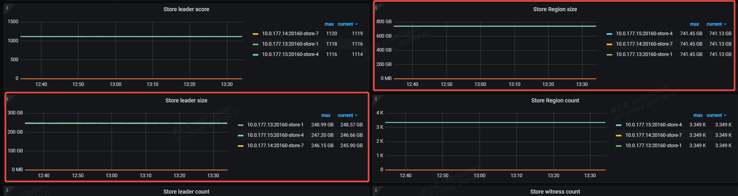Toggle store-7 series in Store leader score legend
738x196 pixels.
(290, 34)
